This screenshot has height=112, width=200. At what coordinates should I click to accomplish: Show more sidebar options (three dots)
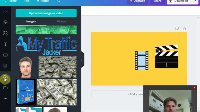tap(5, 99)
